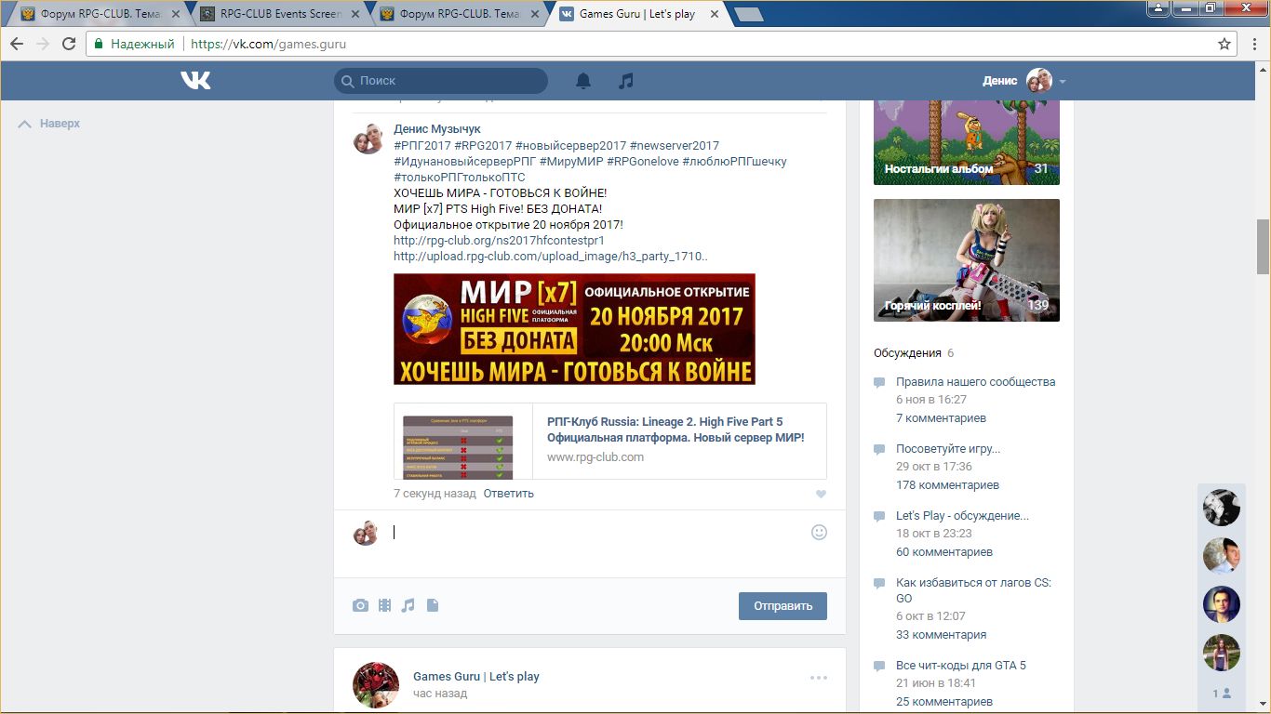Open the Ностальгии альбом thumbnail
This screenshot has width=1271, height=714.
tap(967, 141)
